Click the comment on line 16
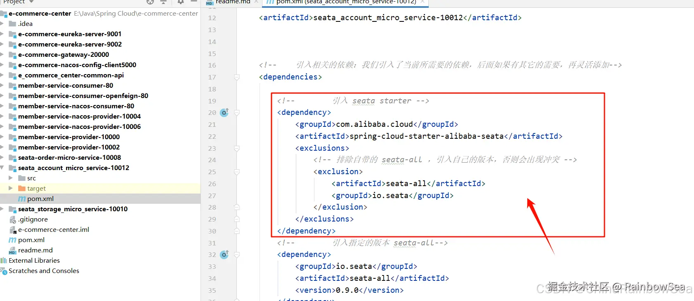The image size is (694, 301). pos(440,65)
